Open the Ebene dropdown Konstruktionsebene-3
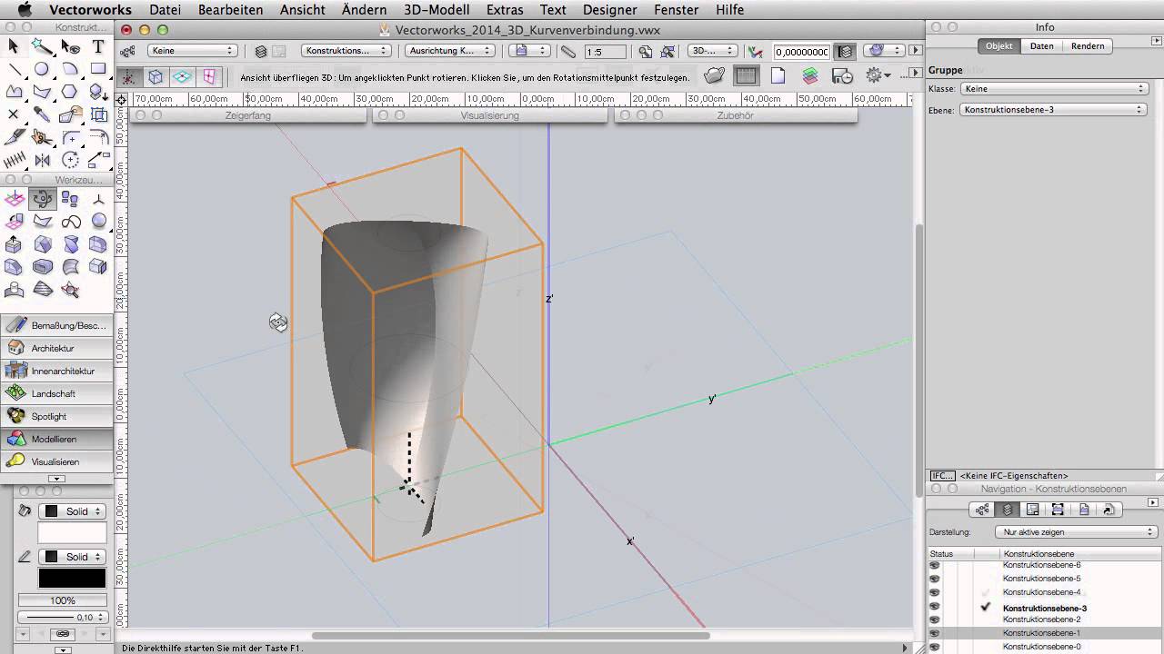The height and width of the screenshot is (654, 1164). click(1054, 110)
